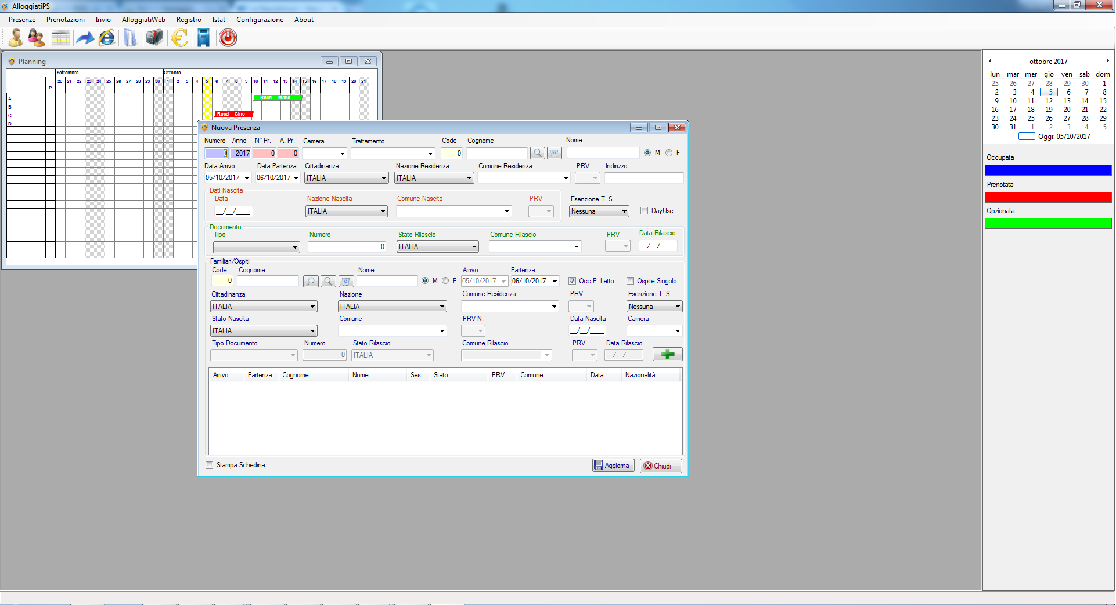Screen dimensions: 1116x605
Task: Select the main guest F radio
Action: click(669, 153)
